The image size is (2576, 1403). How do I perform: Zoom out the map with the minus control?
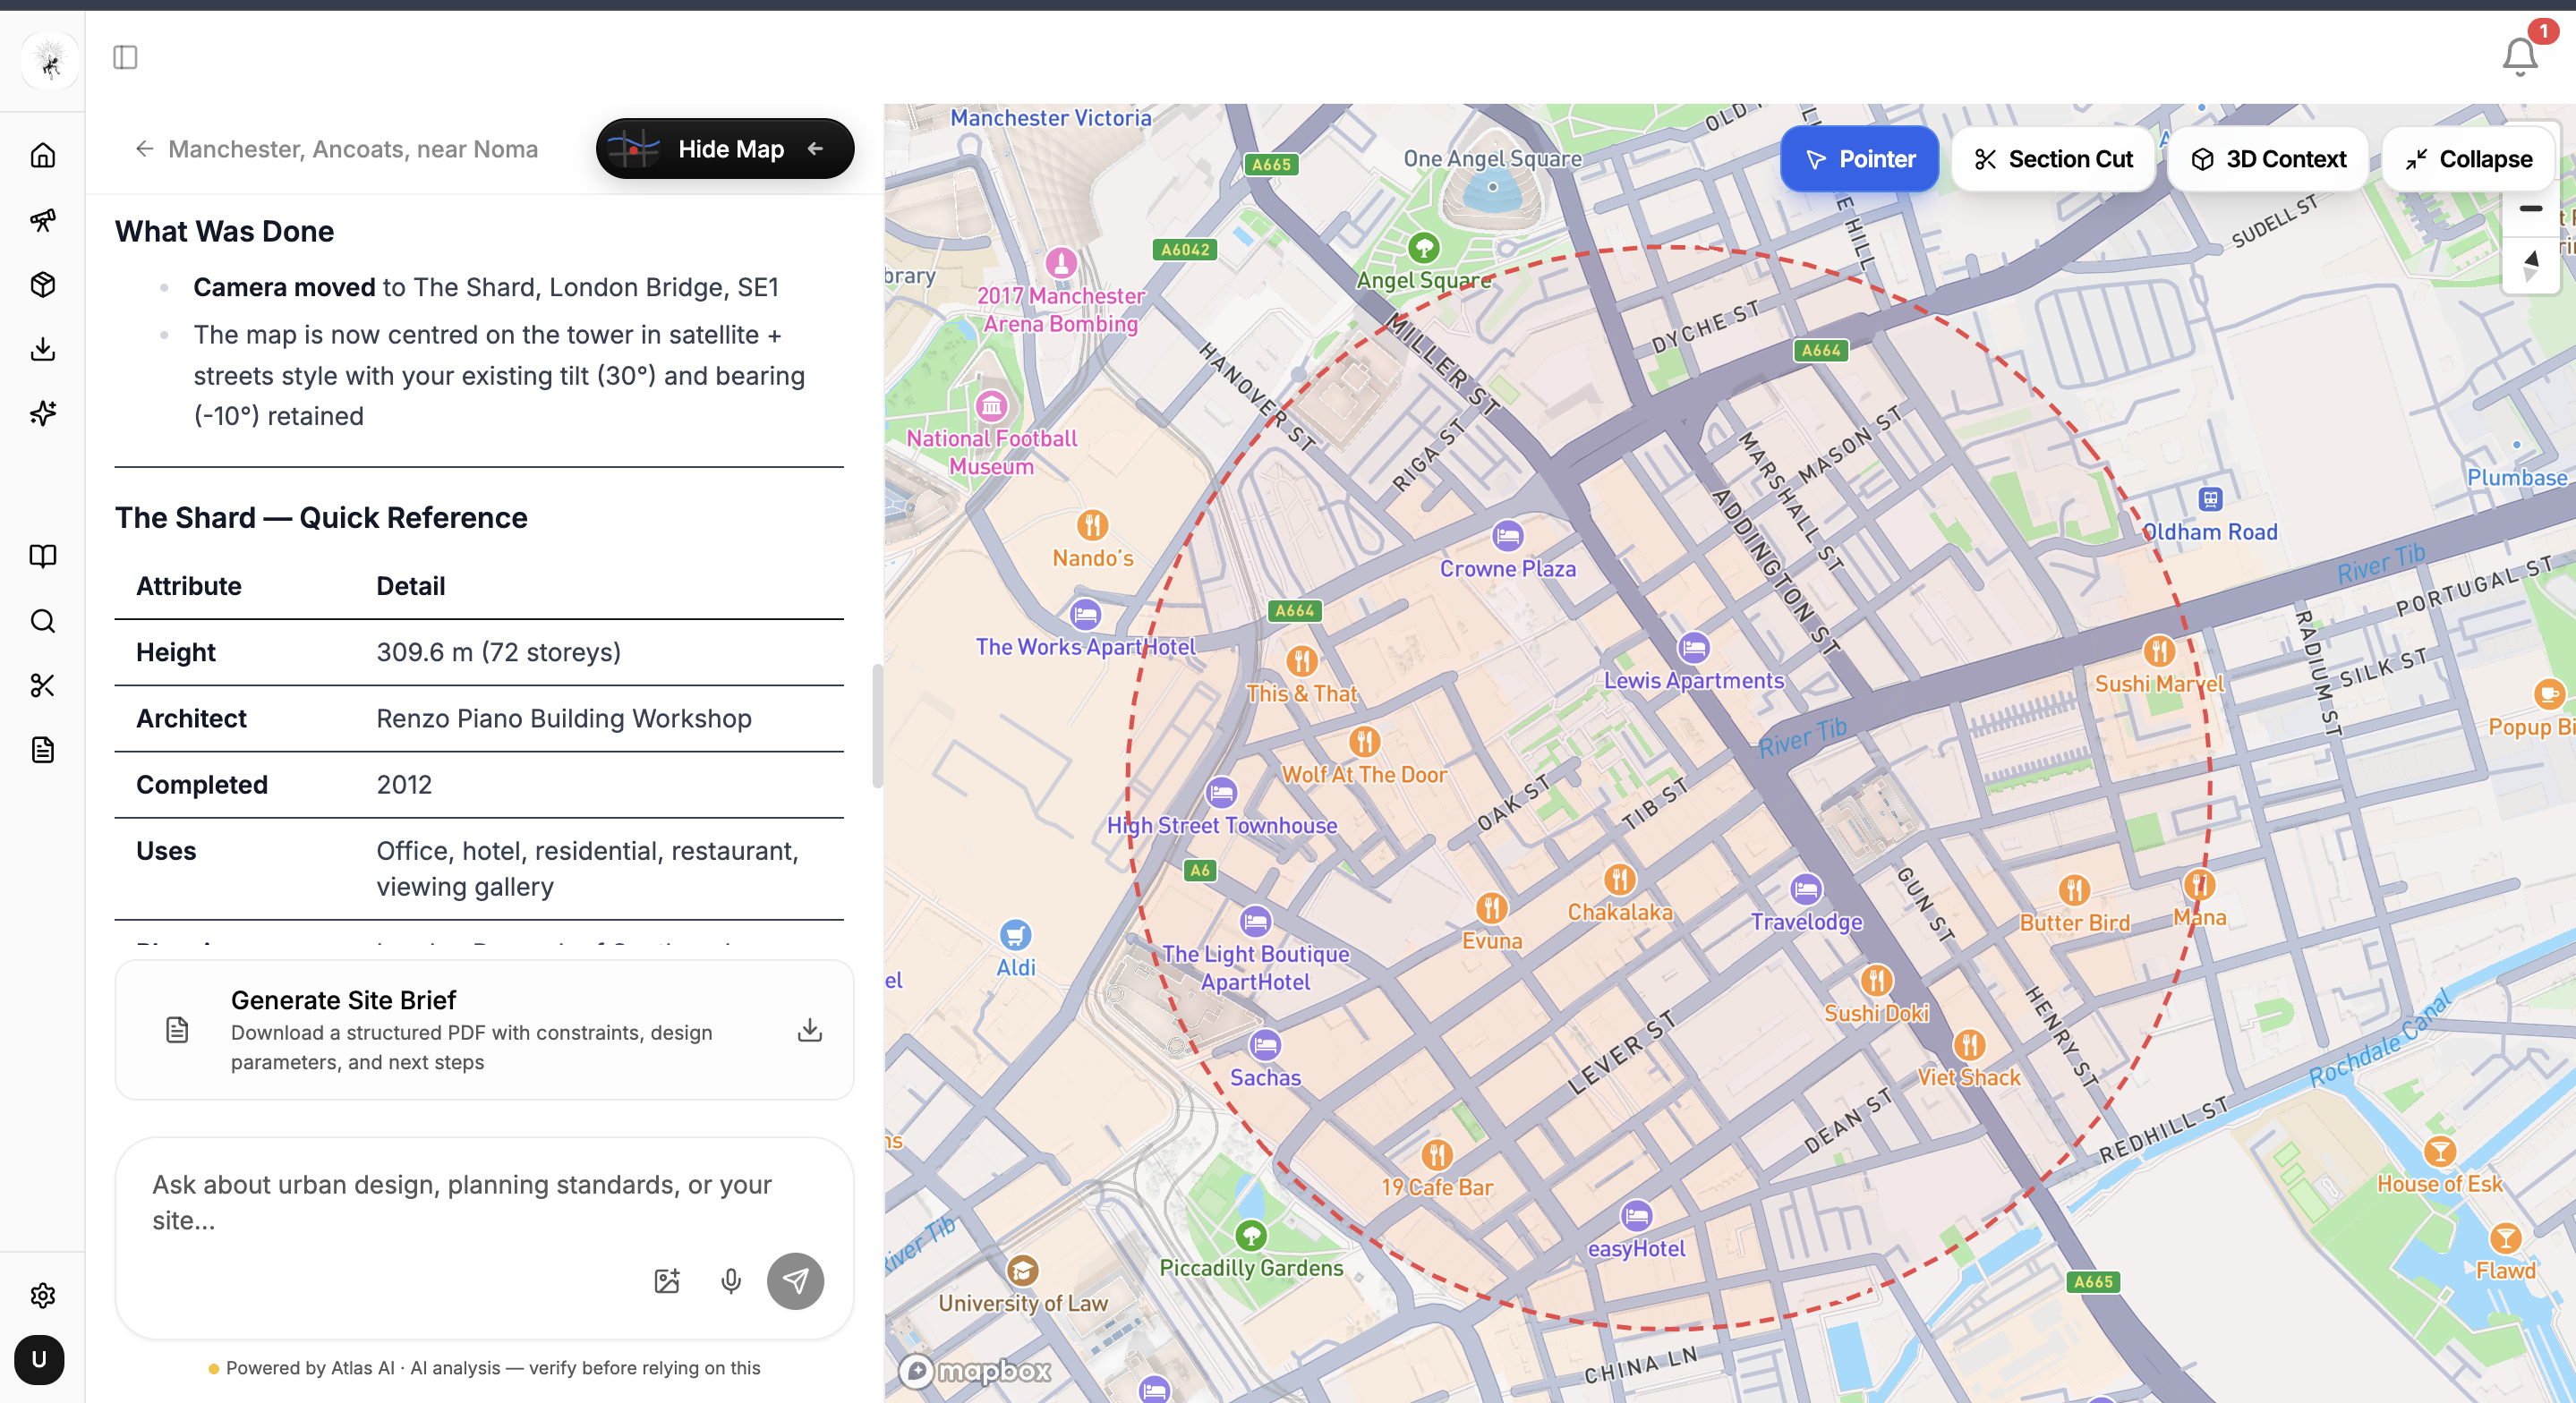click(2530, 209)
